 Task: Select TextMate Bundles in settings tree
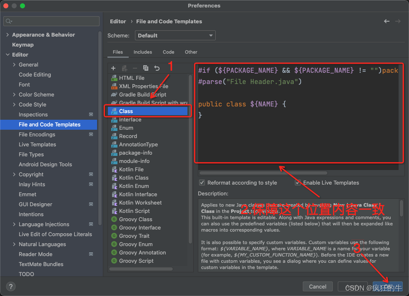(41, 264)
